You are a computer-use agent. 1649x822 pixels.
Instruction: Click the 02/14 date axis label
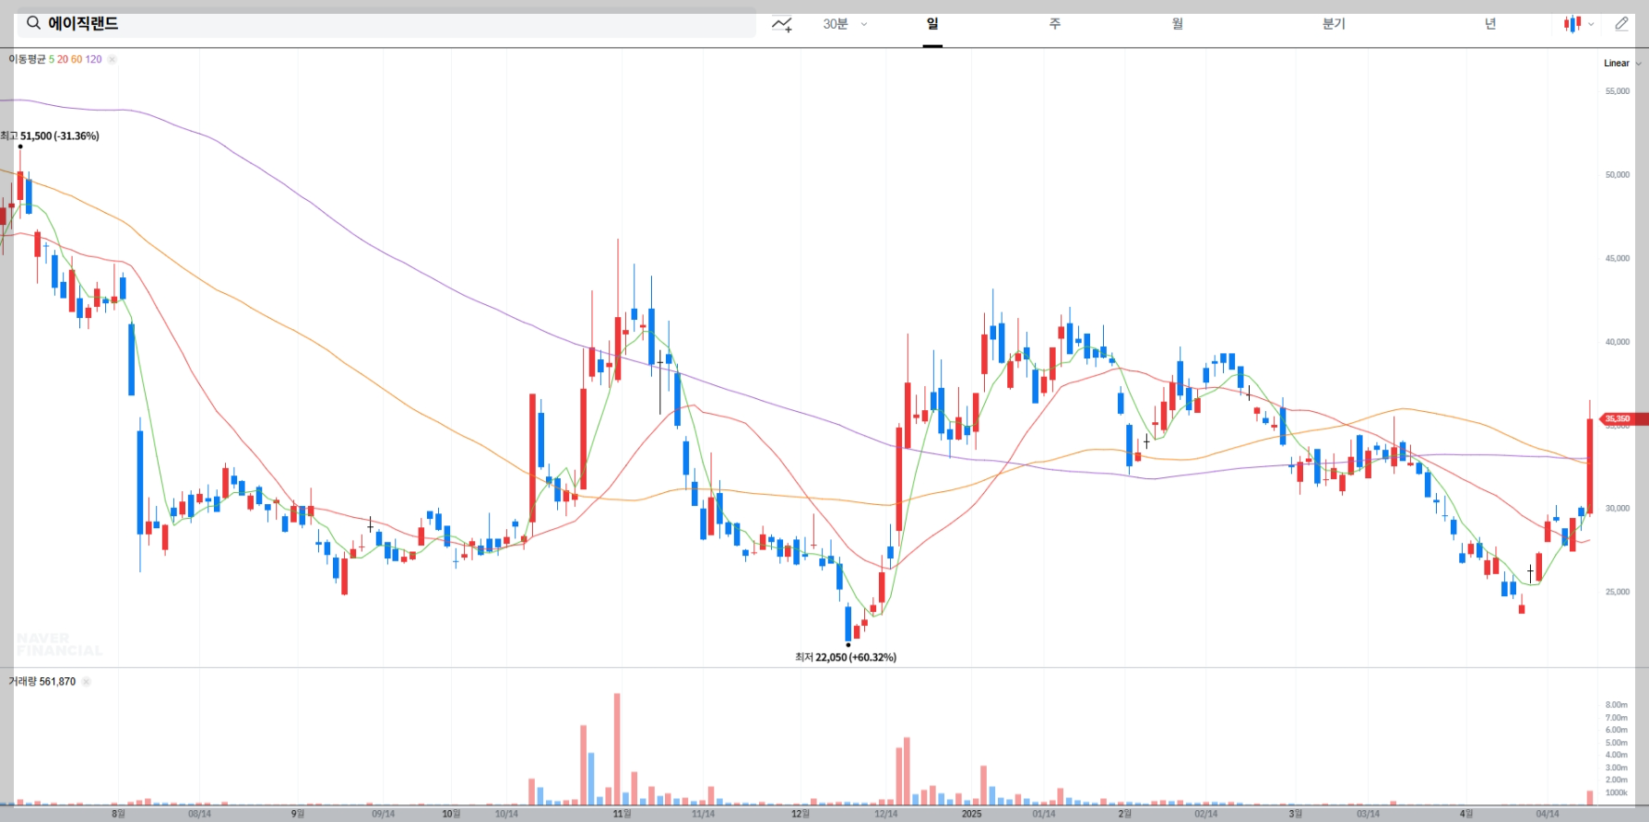pyautogui.click(x=1205, y=814)
